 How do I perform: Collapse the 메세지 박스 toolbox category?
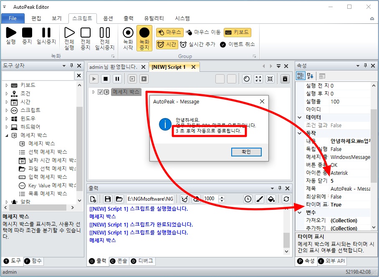pos(7,136)
